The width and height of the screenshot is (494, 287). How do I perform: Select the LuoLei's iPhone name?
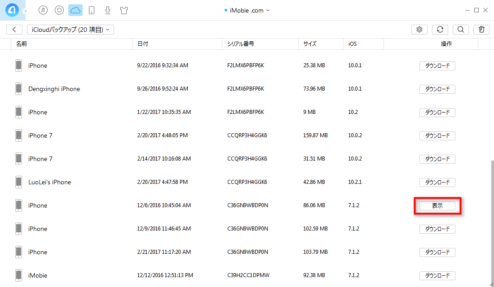(x=50, y=182)
